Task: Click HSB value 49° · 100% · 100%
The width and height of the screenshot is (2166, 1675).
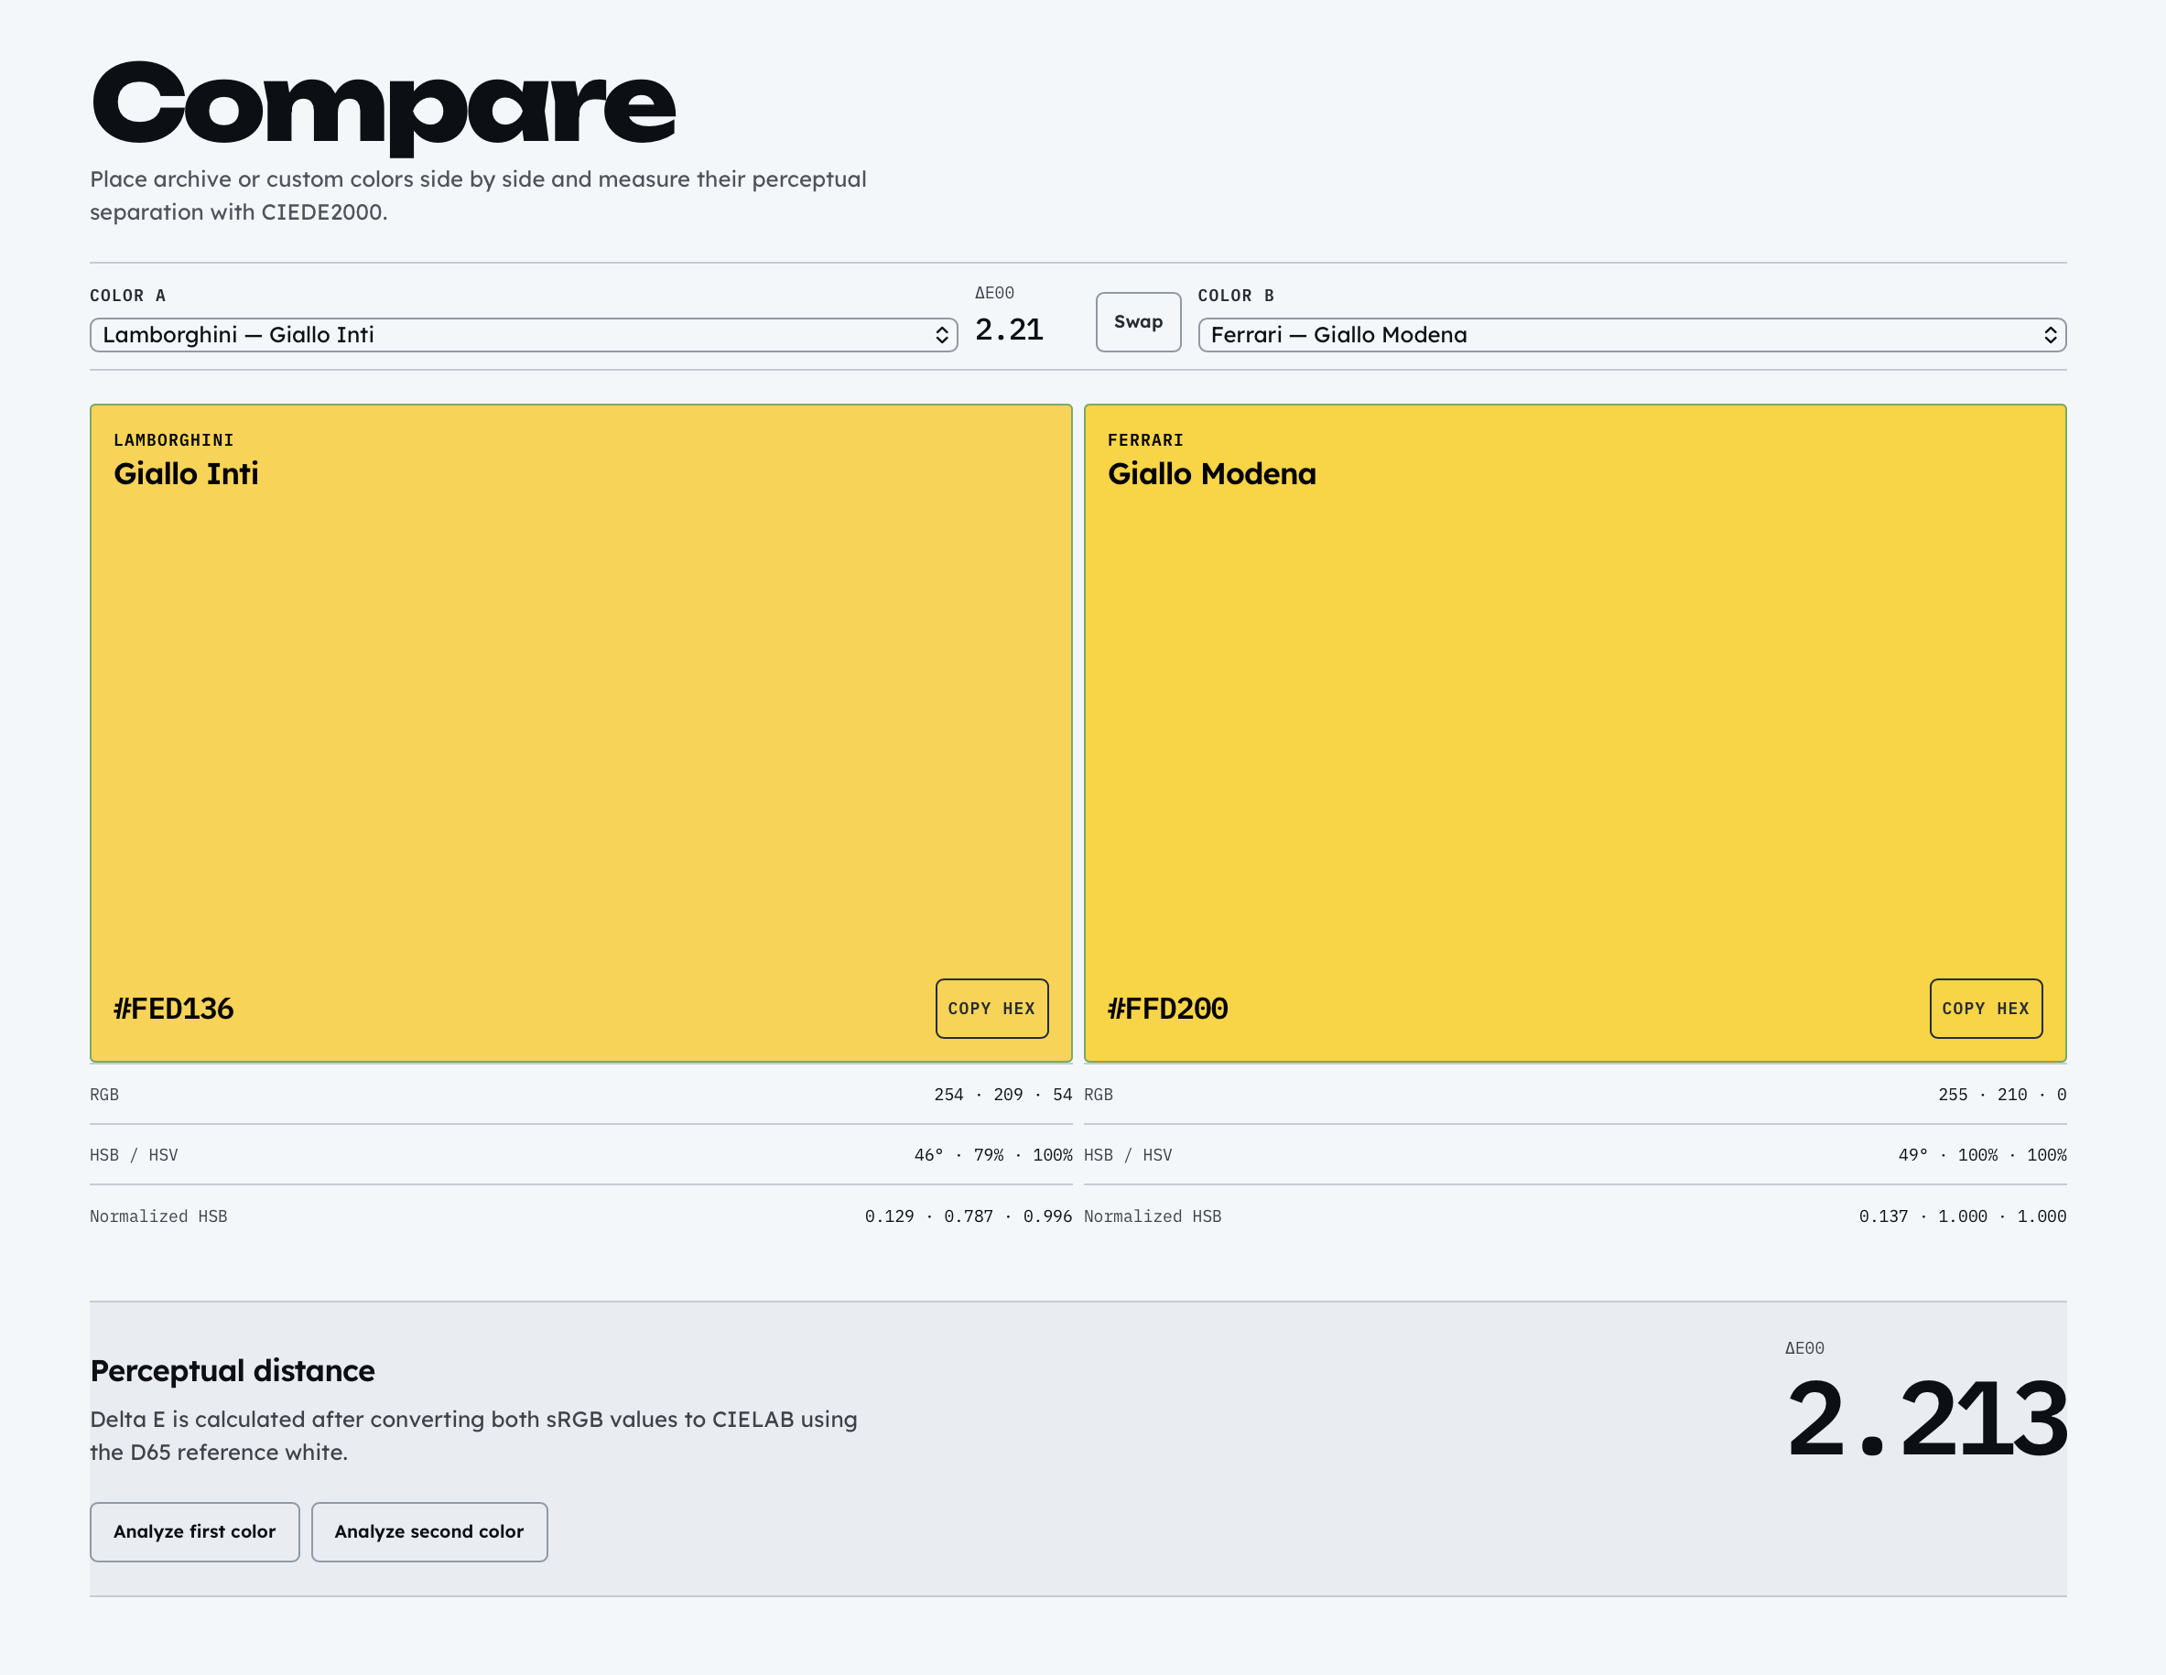Action: (x=1983, y=1155)
